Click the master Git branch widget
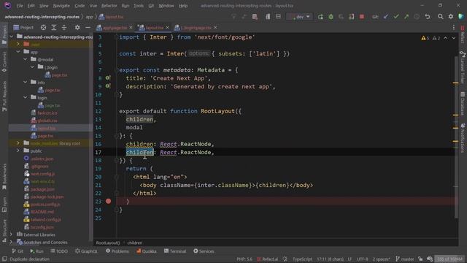Image resolution: width=467 pixels, height=263 pixels. 405,259
